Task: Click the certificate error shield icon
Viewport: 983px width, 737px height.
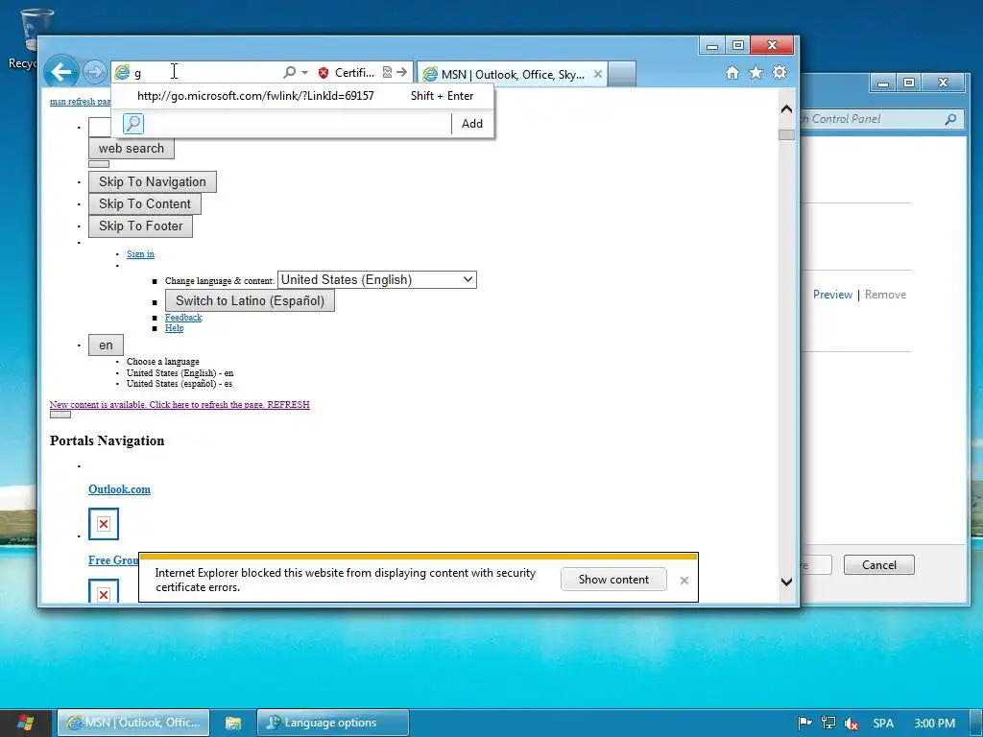Action: click(x=324, y=73)
